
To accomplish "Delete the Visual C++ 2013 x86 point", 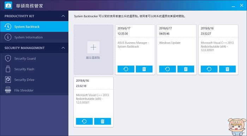I will pos(103,121).
